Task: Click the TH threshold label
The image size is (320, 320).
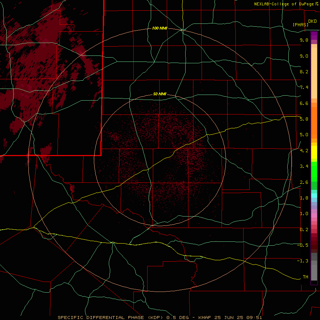Action: [x=305, y=277]
